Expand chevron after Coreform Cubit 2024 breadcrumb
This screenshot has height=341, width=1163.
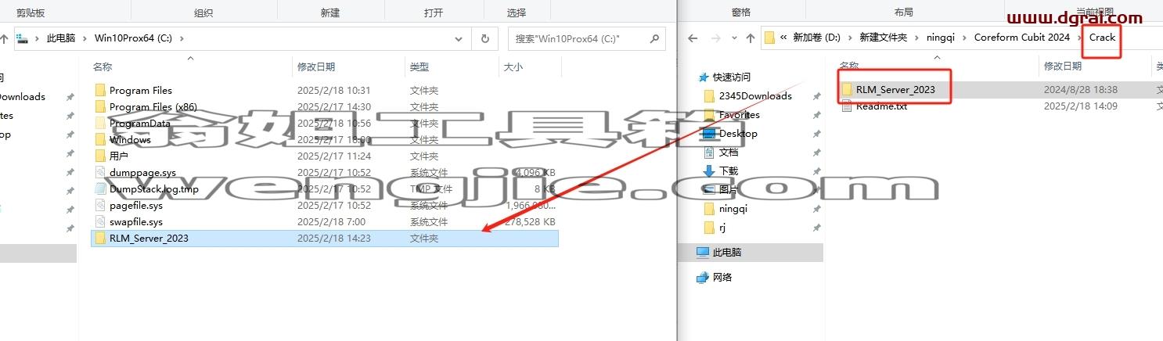[1079, 37]
